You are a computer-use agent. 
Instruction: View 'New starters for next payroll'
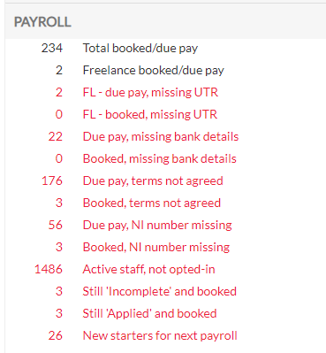click(160, 336)
